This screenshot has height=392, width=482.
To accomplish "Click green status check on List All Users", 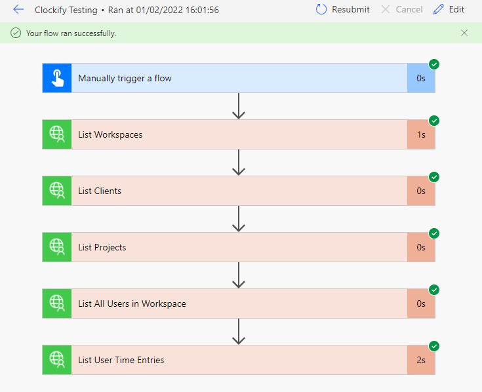I will [x=434, y=290].
